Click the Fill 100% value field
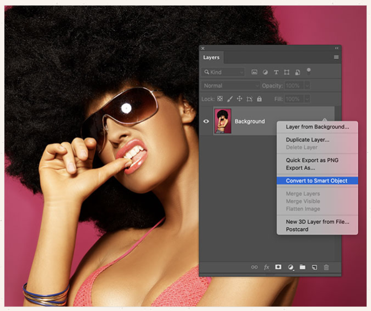 pos(294,99)
